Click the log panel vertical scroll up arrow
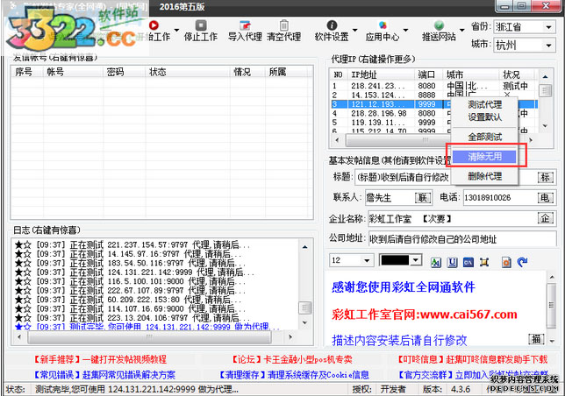 click(x=304, y=247)
